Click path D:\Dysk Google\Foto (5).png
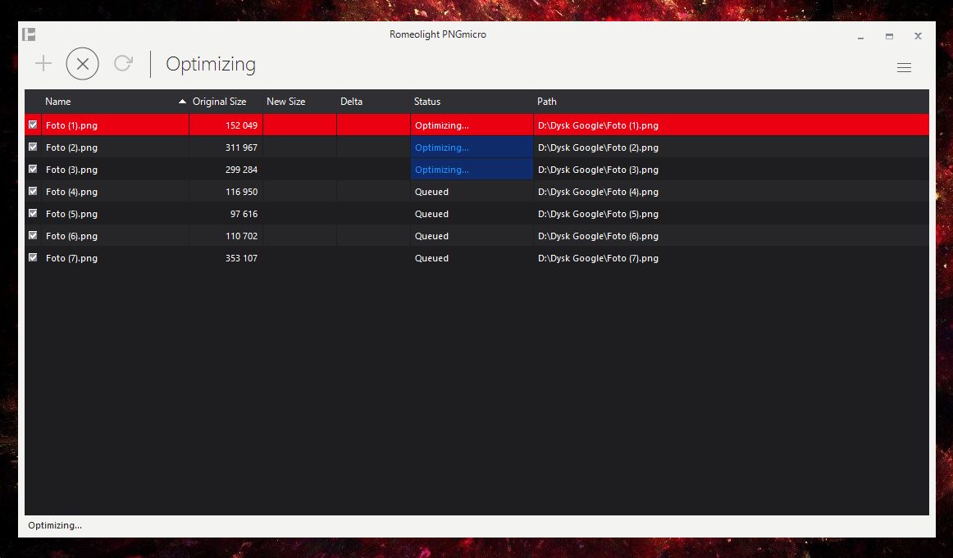This screenshot has height=558, width=953. 598,214
